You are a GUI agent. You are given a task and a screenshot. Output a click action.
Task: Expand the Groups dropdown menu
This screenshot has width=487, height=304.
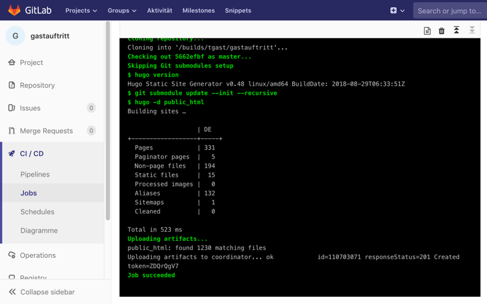121,10
